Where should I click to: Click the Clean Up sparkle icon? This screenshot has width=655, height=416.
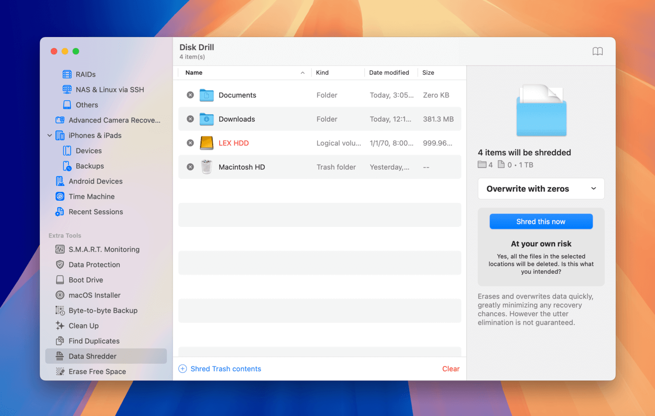point(60,326)
